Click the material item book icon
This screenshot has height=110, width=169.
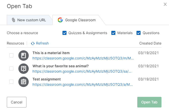point(23,55)
